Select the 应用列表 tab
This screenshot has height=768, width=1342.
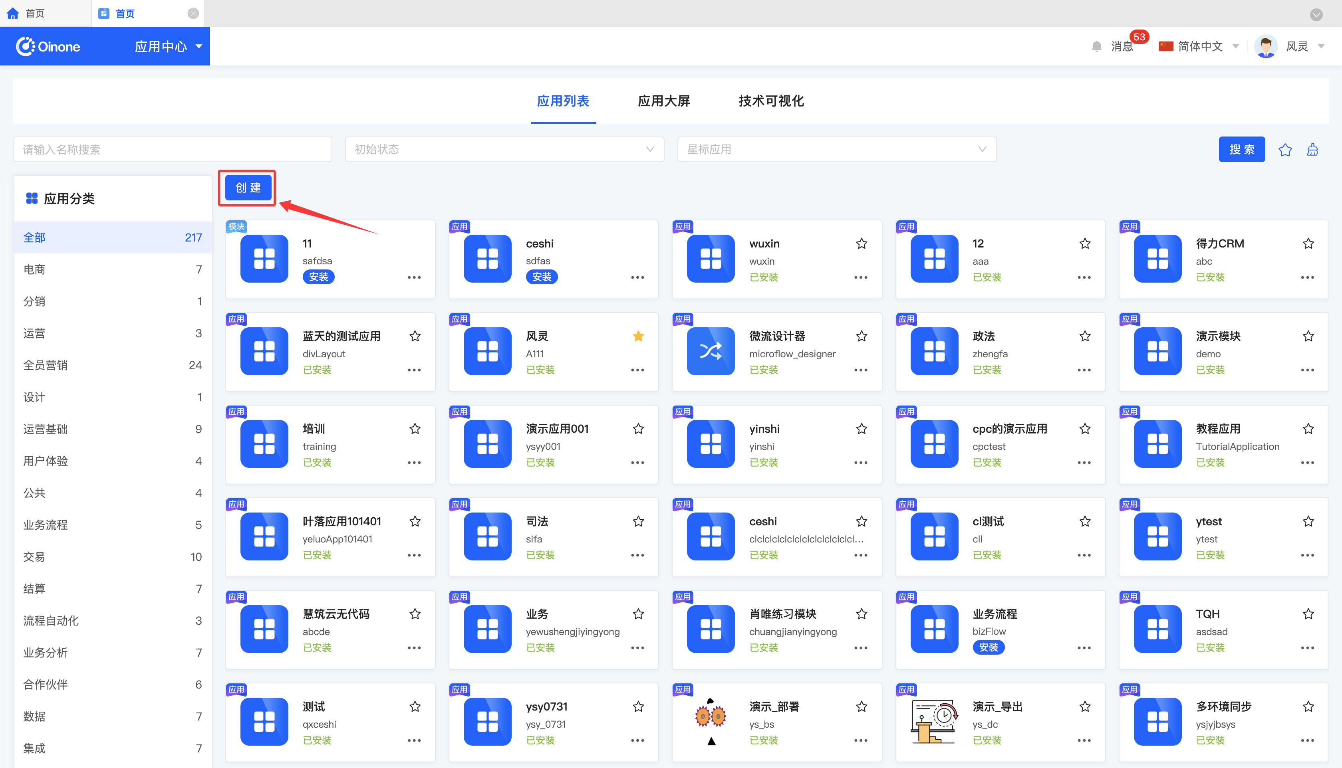[562, 101]
